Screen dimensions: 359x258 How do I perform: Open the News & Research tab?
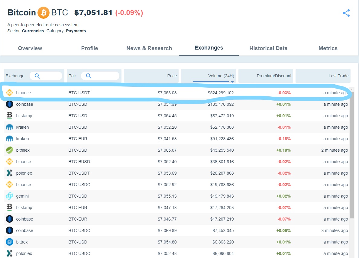point(149,48)
